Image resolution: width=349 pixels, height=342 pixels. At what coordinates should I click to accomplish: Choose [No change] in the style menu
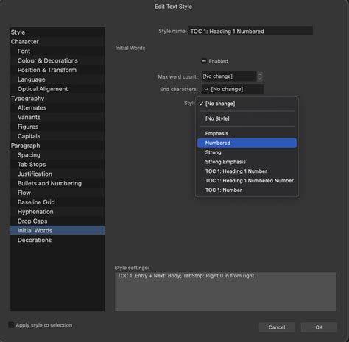click(247, 104)
